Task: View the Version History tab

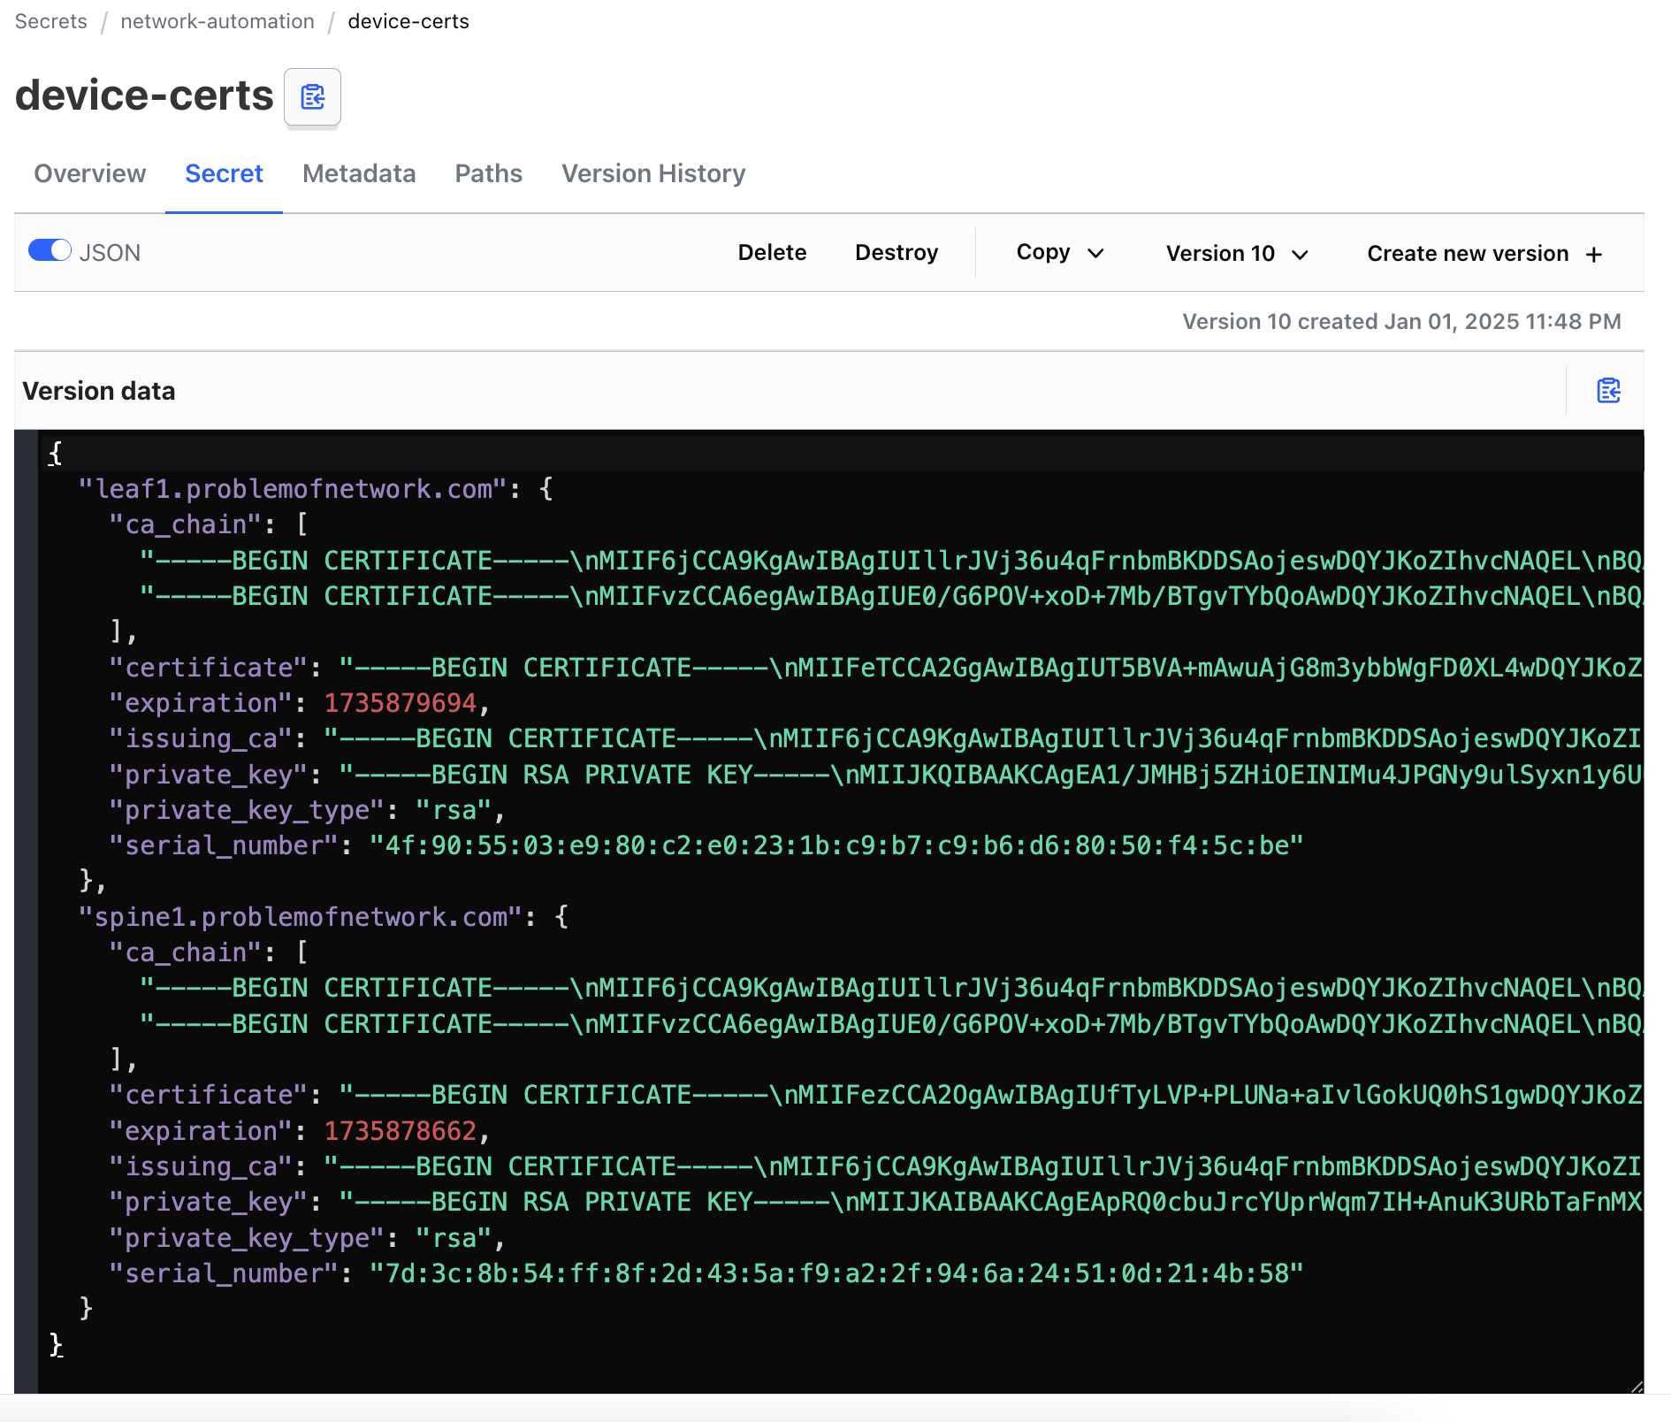Action: pos(653,173)
